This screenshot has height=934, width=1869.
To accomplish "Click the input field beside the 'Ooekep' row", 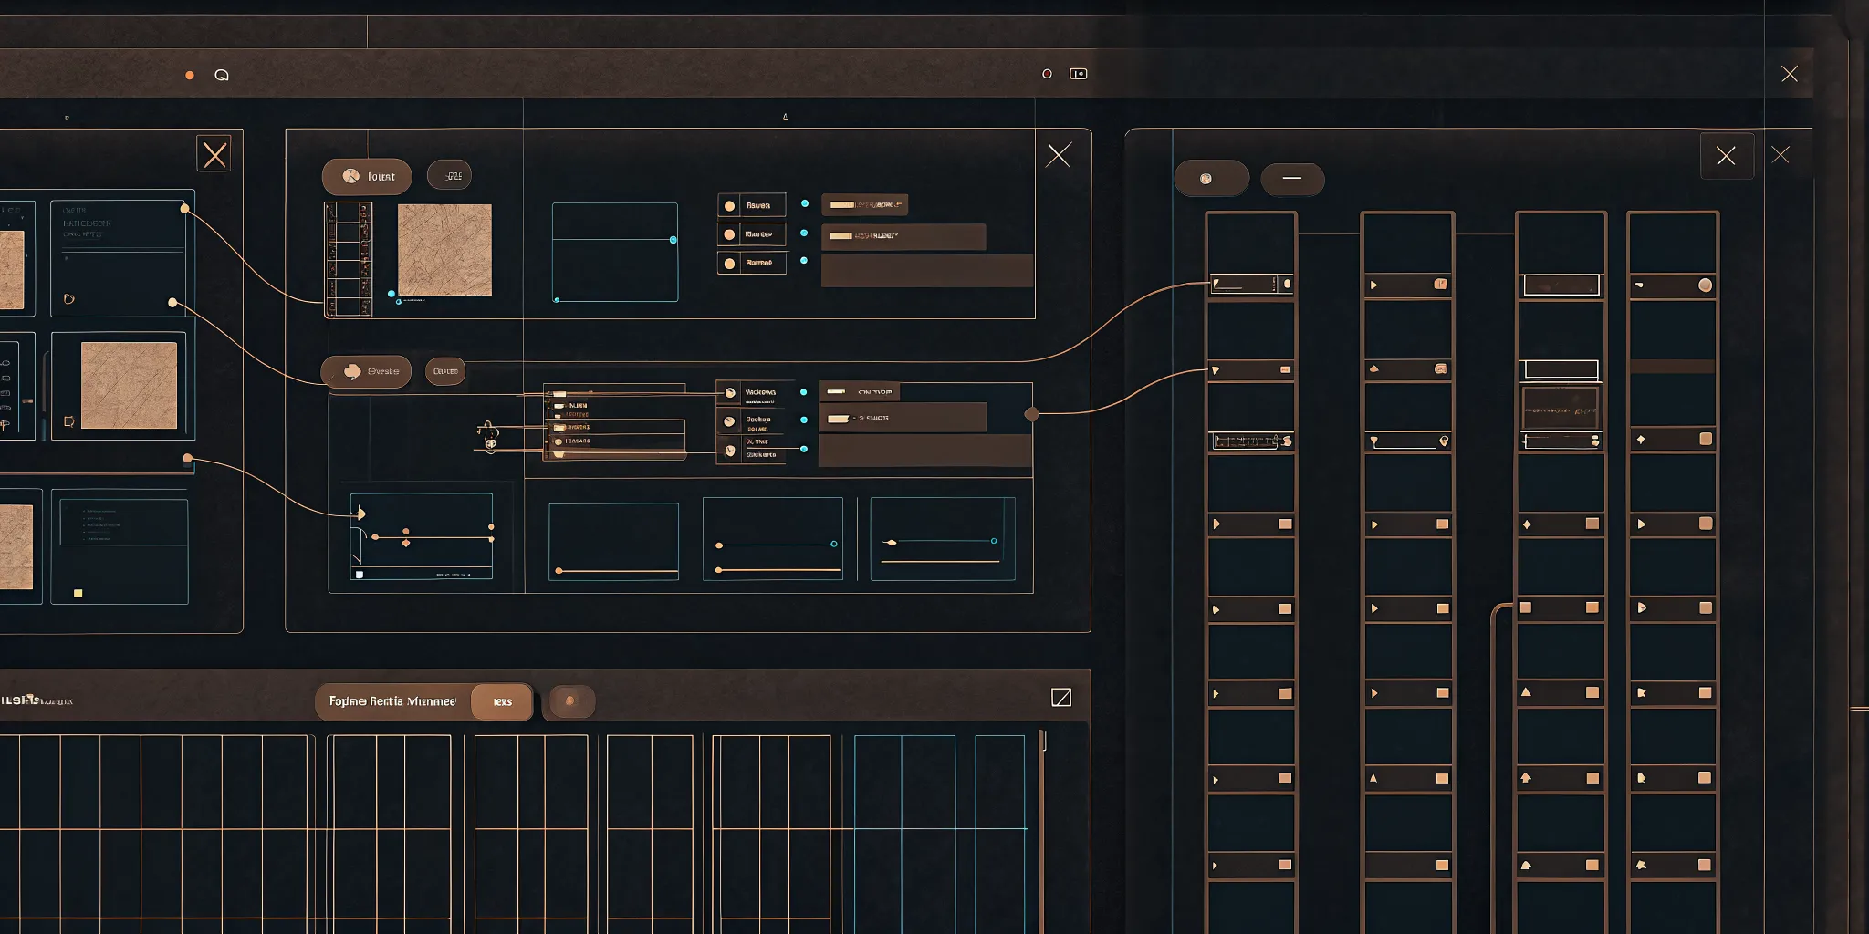I will 903,418.
